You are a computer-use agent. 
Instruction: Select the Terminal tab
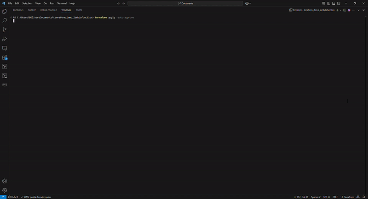[66, 10]
